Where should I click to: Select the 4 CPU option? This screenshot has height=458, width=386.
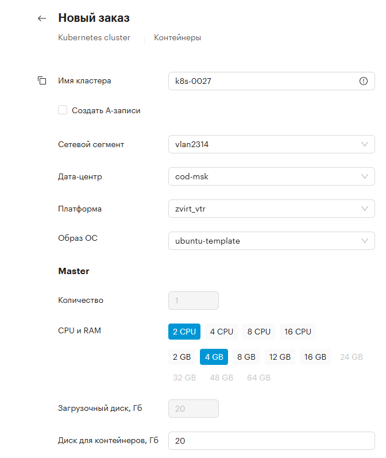pyautogui.click(x=222, y=332)
